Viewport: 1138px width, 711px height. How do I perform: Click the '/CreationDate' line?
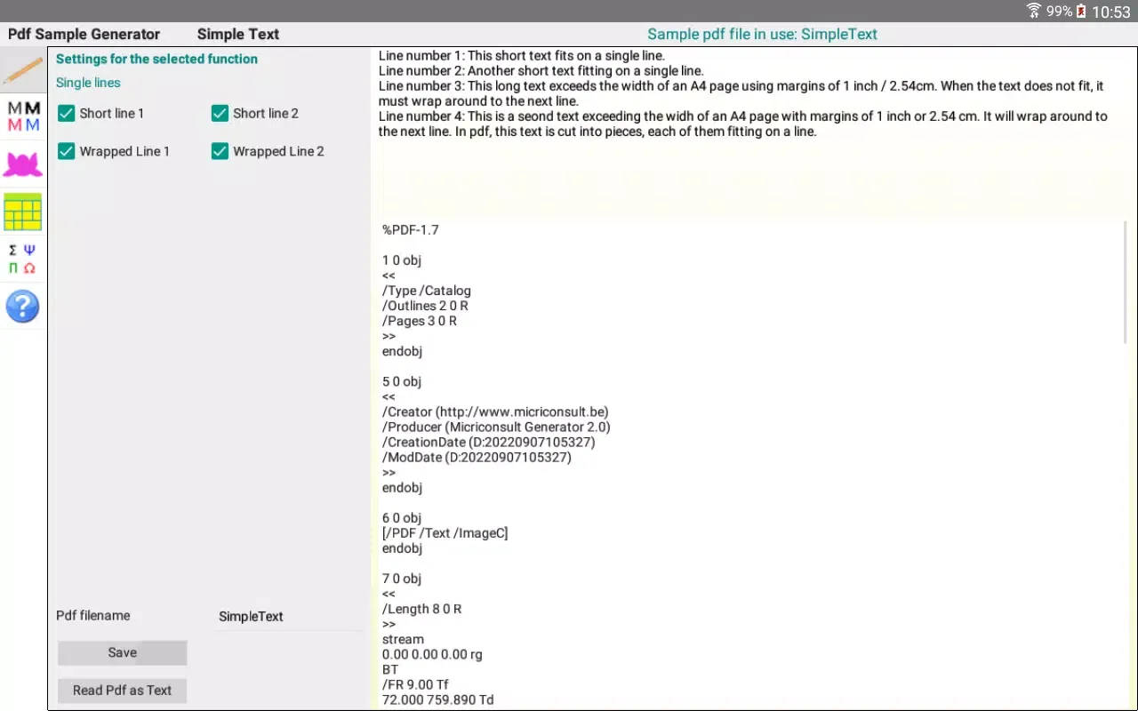point(489,442)
